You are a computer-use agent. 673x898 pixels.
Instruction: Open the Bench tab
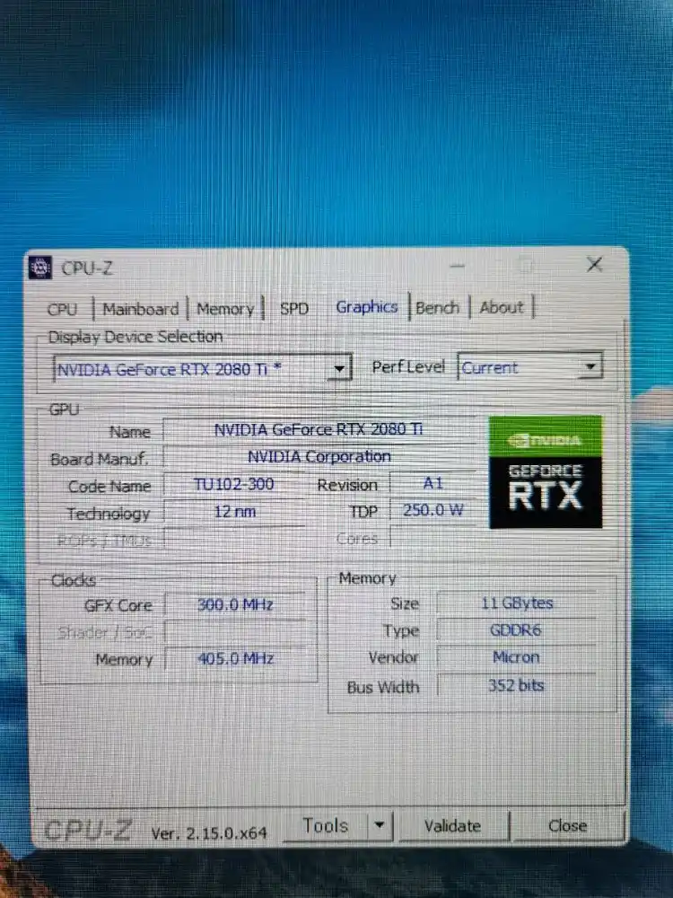click(x=438, y=307)
